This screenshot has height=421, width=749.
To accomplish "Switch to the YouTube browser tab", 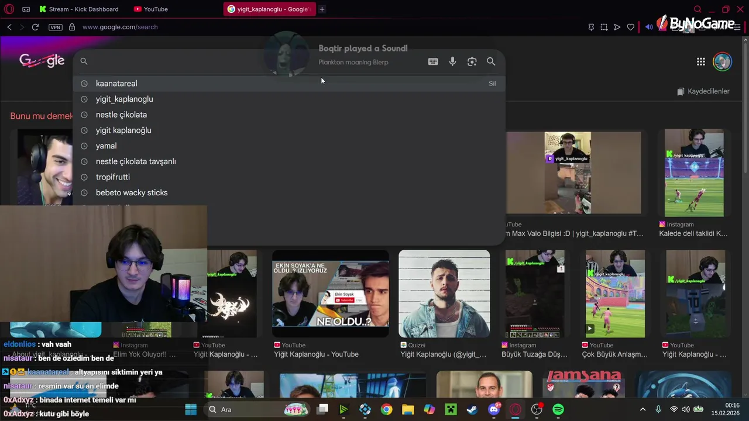I will coord(151,9).
